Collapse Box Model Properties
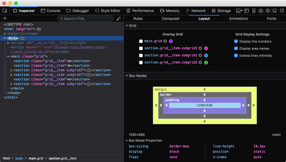This screenshot has width=286, height=162. click(x=126, y=141)
